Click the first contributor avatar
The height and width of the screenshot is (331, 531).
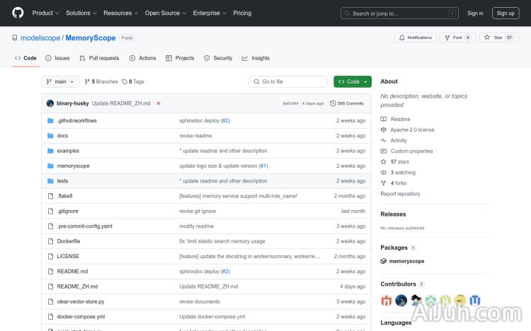(x=386, y=300)
